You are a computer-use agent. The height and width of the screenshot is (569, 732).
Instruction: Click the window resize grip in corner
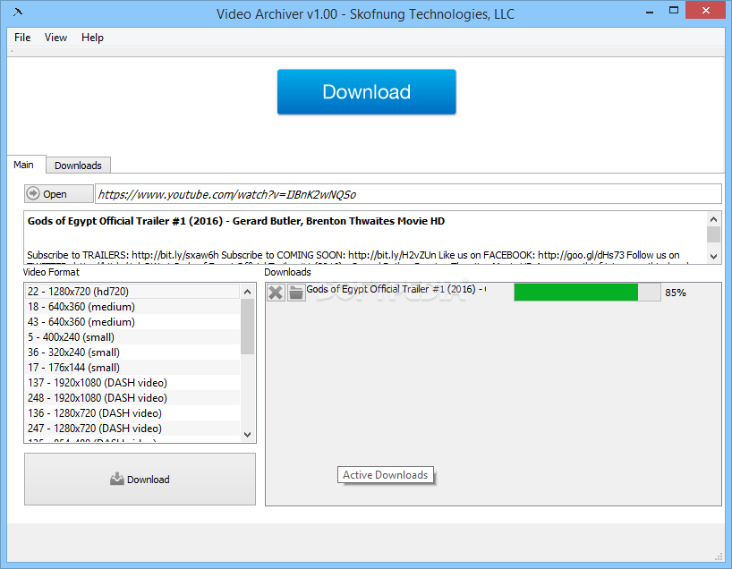click(x=719, y=556)
